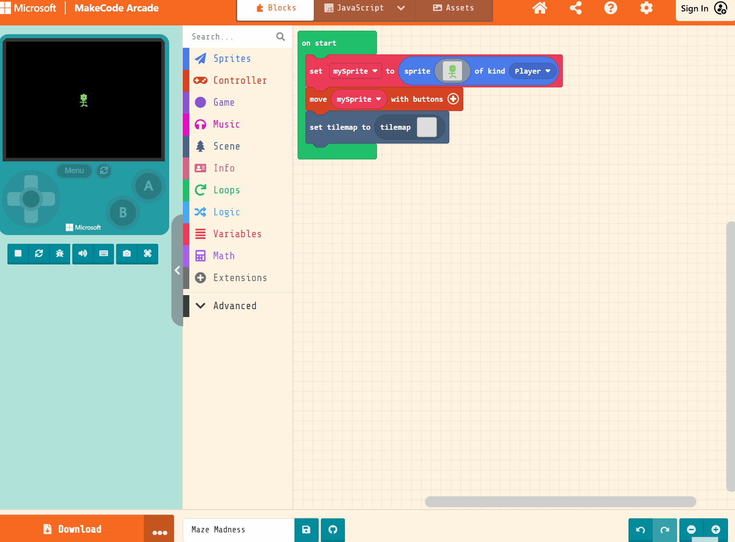
Task: Open the dropdown arrow beside JavaScript tab
Action: [401, 8]
